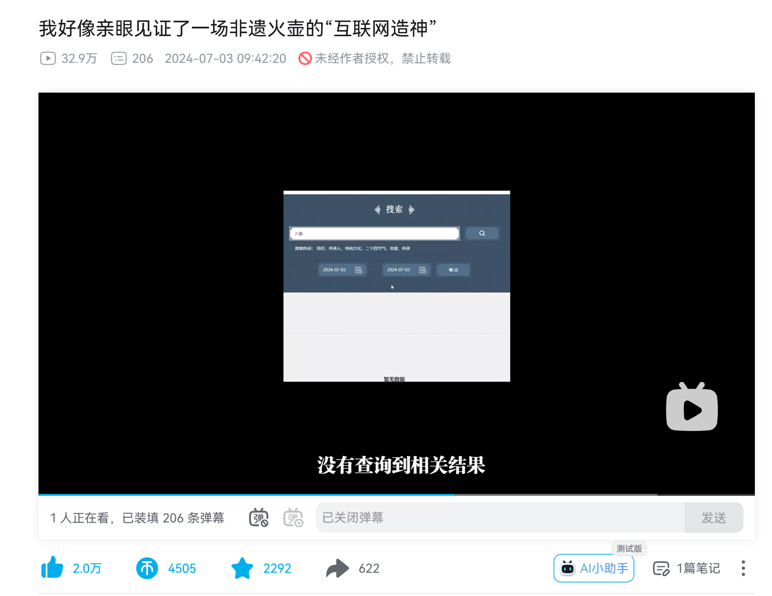Click the star favorite icon
Screen dimensions: 772x596
242,568
